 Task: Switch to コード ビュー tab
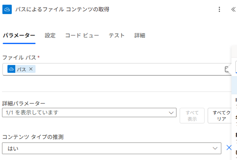pyautogui.click(x=82, y=35)
